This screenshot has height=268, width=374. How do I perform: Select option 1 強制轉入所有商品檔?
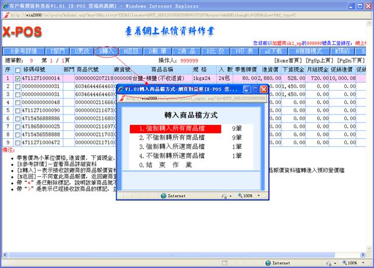175,128
